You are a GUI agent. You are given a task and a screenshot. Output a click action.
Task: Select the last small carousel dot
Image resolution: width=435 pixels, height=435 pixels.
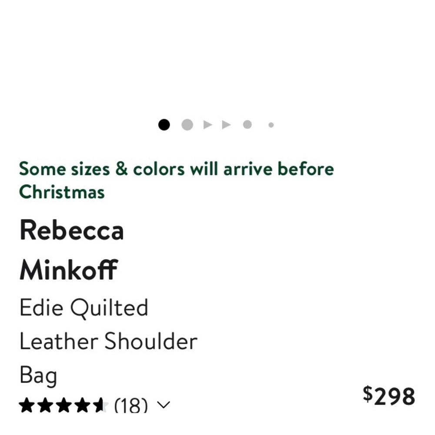(271, 125)
